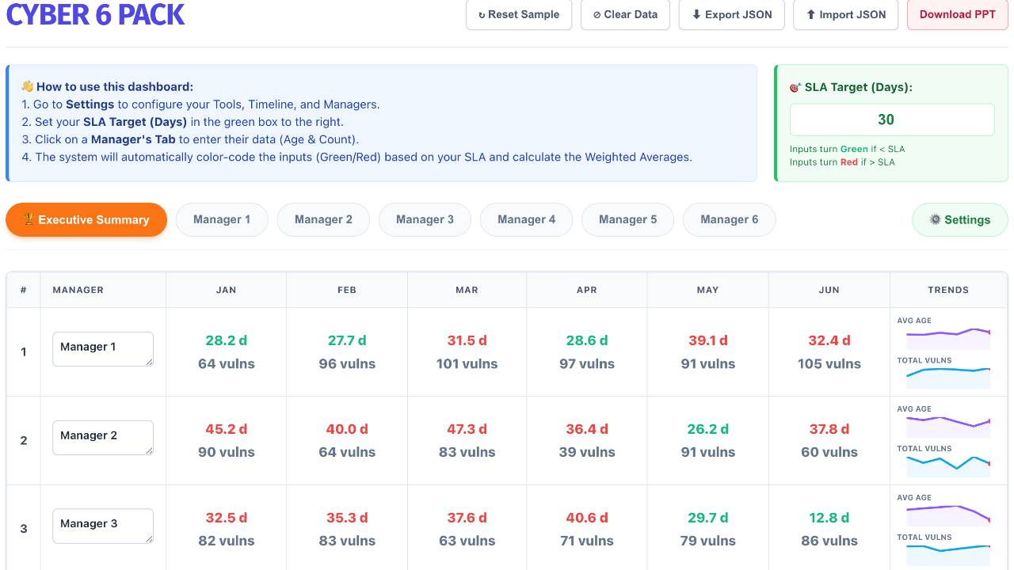Clear all data with Clear Data
Screen dimensions: 1014x570
(x=625, y=14)
